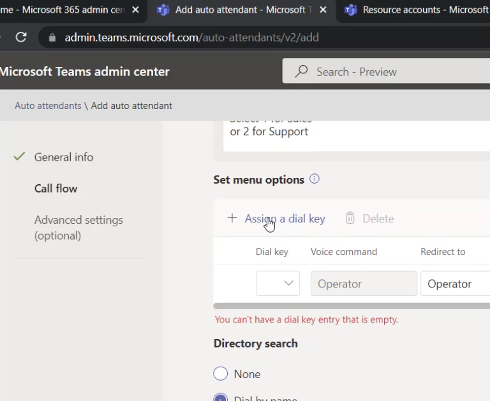Viewport: 490px width, 401px height.
Task: Click the horizontal scrollbar under the table
Action: pos(351,306)
